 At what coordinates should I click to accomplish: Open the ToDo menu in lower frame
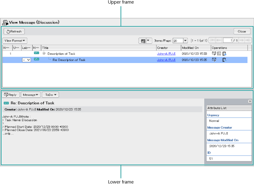point(51,94)
